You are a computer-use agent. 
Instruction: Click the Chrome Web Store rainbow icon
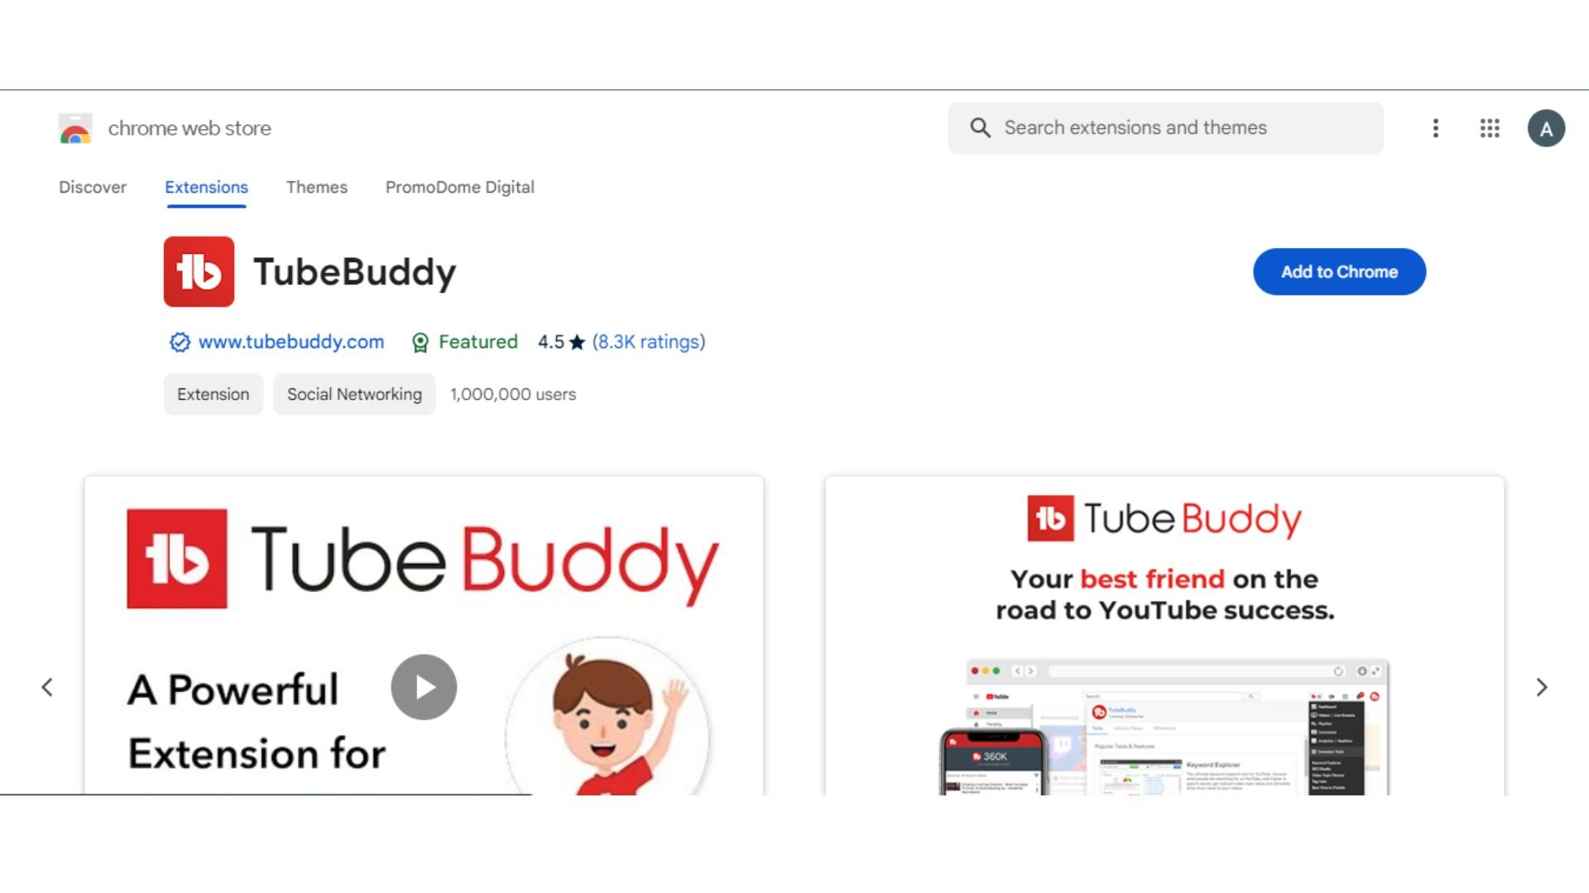pyautogui.click(x=75, y=129)
